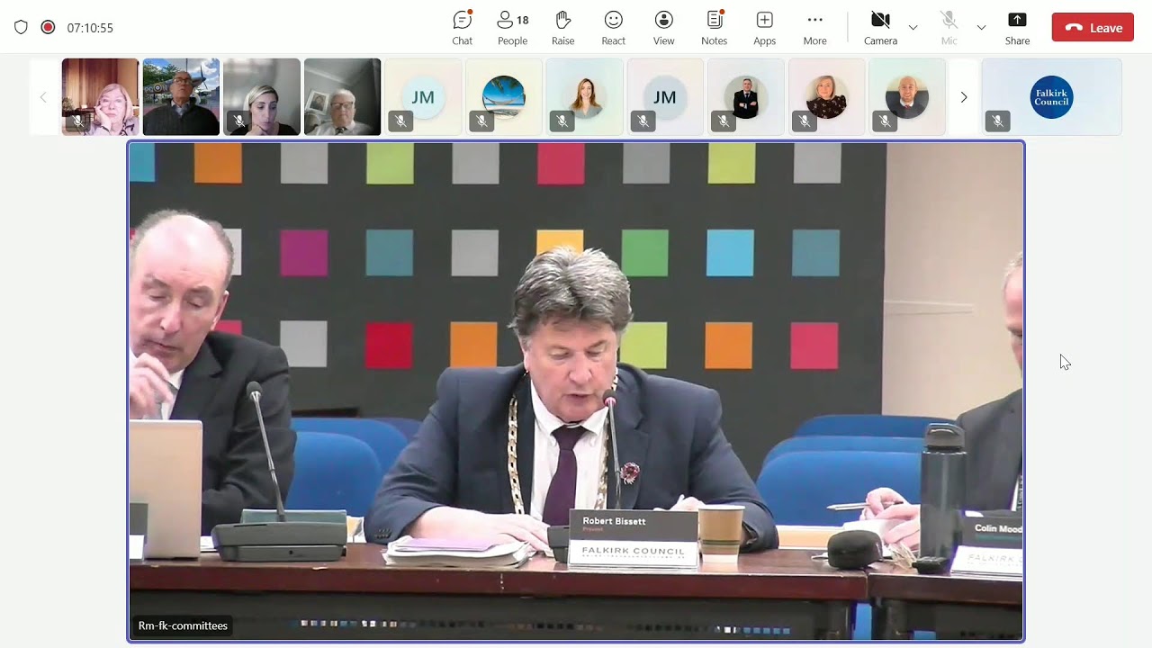
Task: Select the second JM participant tile
Action: point(665,97)
